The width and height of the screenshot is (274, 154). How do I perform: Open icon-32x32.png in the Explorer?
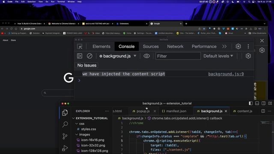coord(93,145)
